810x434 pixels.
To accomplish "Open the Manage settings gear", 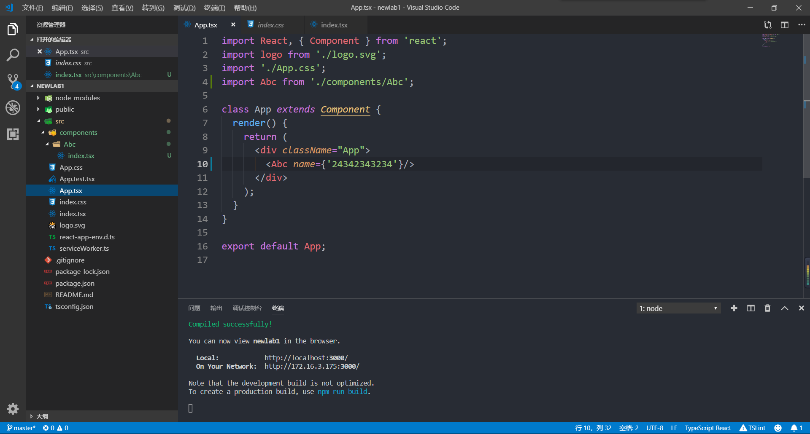I will click(13, 409).
